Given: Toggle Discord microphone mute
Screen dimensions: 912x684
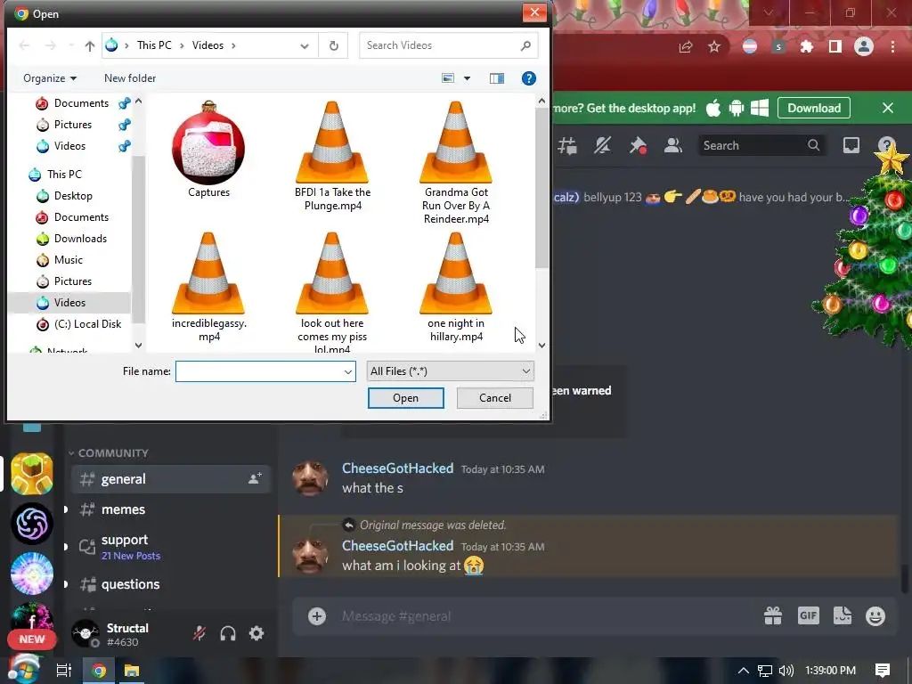Looking at the screenshot, I should [x=199, y=633].
